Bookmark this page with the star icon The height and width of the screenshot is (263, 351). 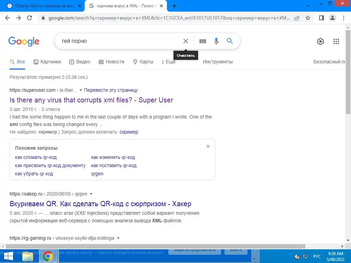(x=308, y=18)
